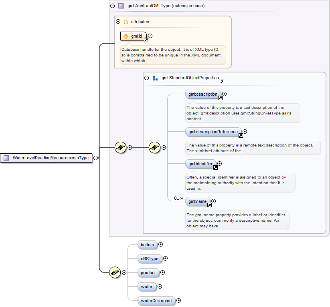
Task: Click the WaterLevelReadingMeasurementsType type box
Action: 46,158
